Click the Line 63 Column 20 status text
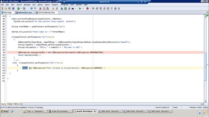209x117 pixels. pyautogui.click(x=162, y=107)
